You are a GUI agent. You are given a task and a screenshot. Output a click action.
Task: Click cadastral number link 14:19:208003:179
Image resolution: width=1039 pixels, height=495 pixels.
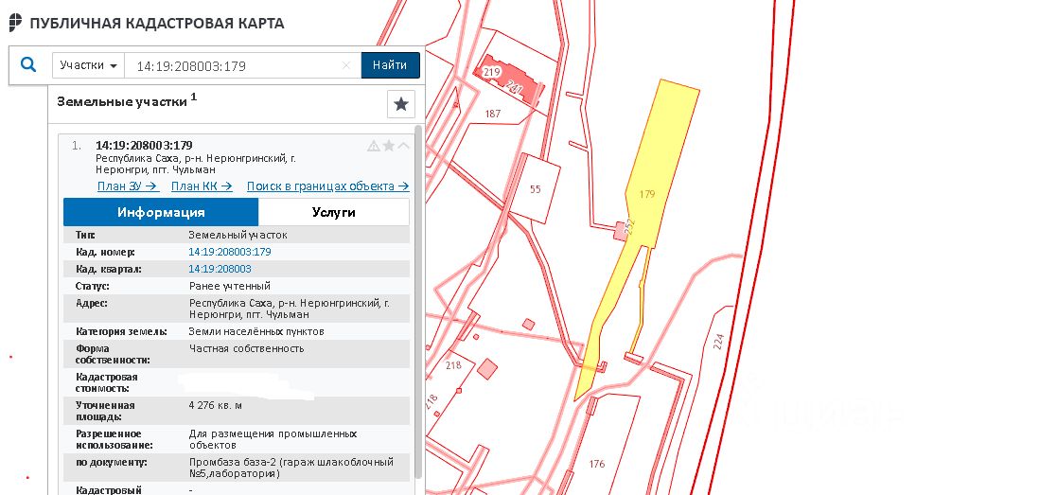[229, 252]
